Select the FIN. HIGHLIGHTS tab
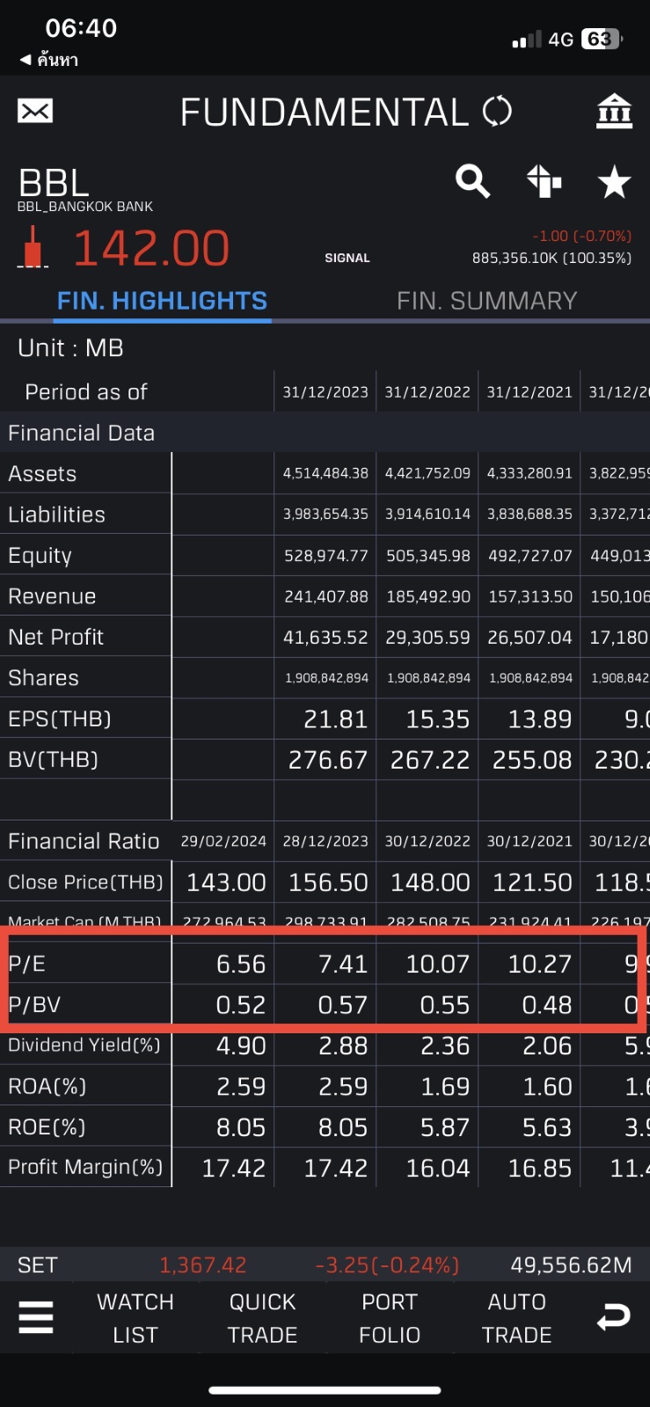The width and height of the screenshot is (650, 1407). (x=162, y=301)
